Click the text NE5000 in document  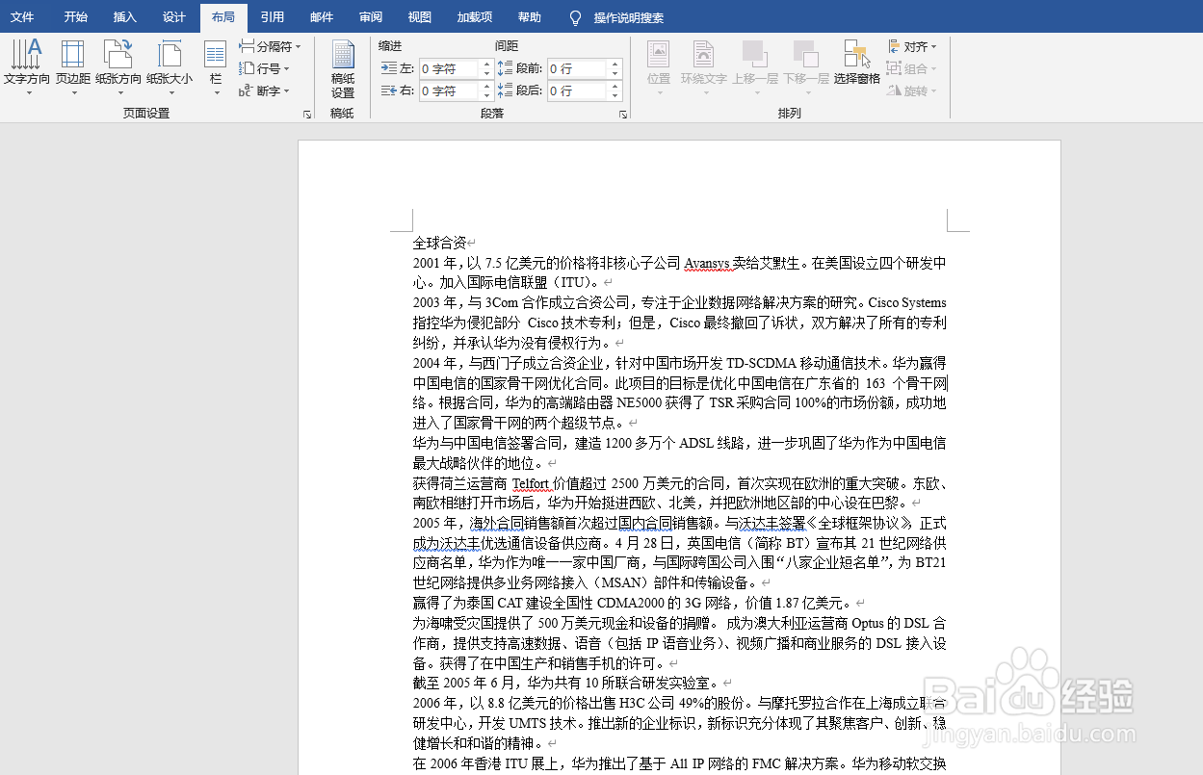coord(641,403)
